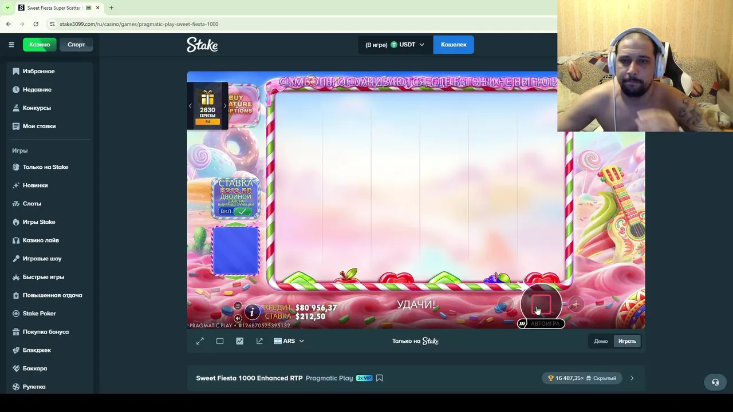Open the 2x VIP badge
Image resolution: width=733 pixels, height=412 pixels.
[364, 378]
